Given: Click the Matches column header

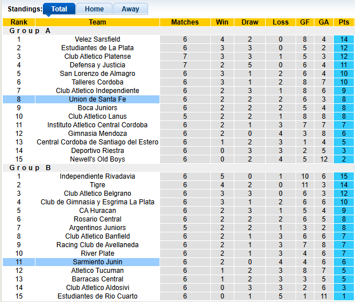Looking at the screenshot, I should (x=185, y=22).
